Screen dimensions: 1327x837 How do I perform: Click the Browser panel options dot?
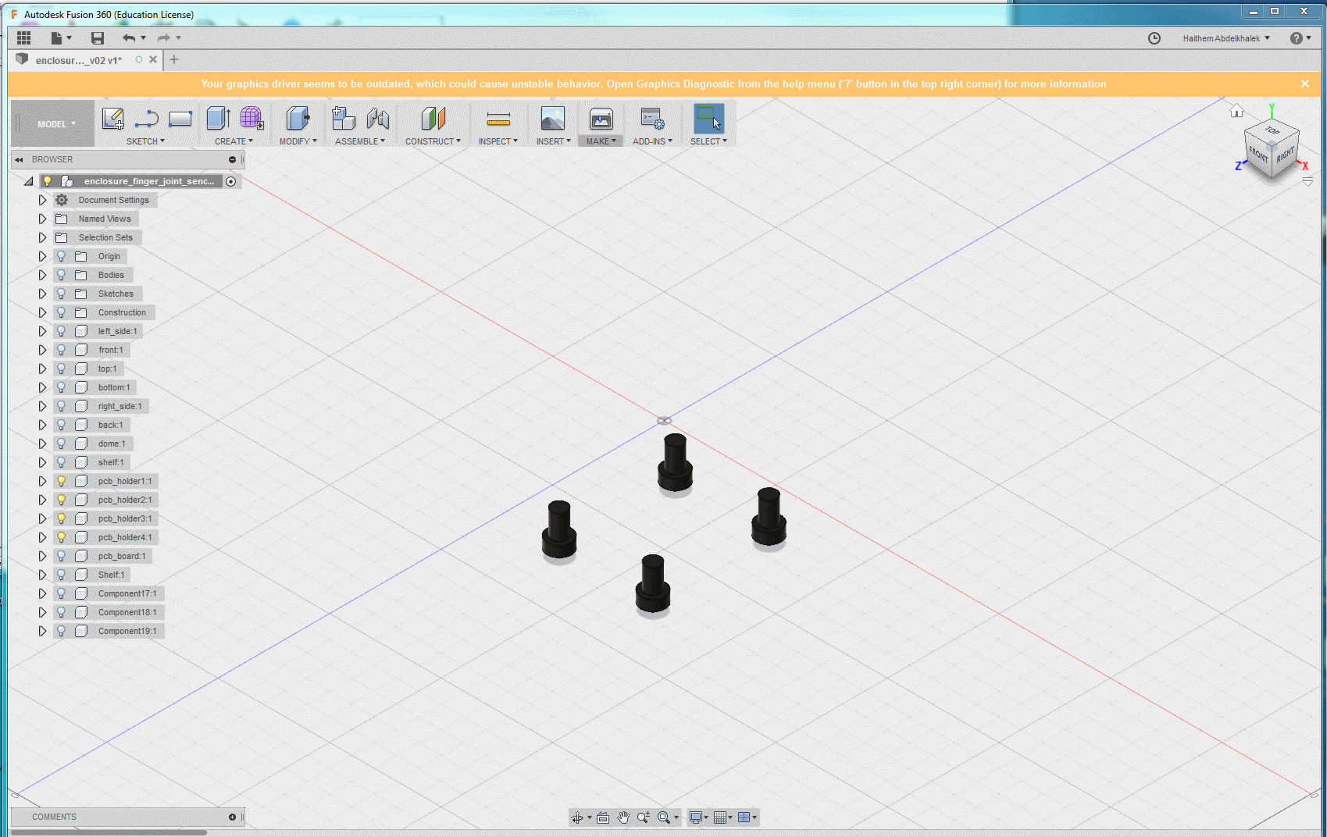coord(232,159)
